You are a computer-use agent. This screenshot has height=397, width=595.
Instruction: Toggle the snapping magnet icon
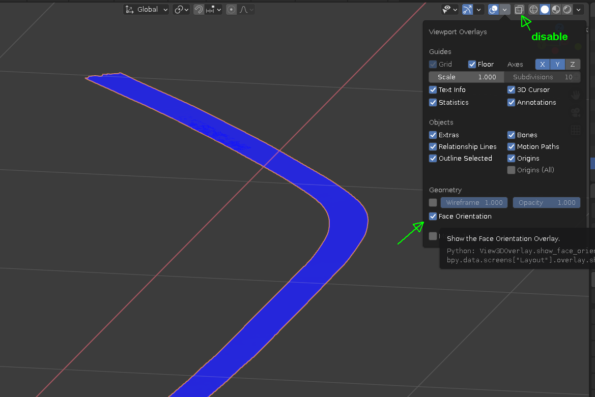click(x=199, y=9)
